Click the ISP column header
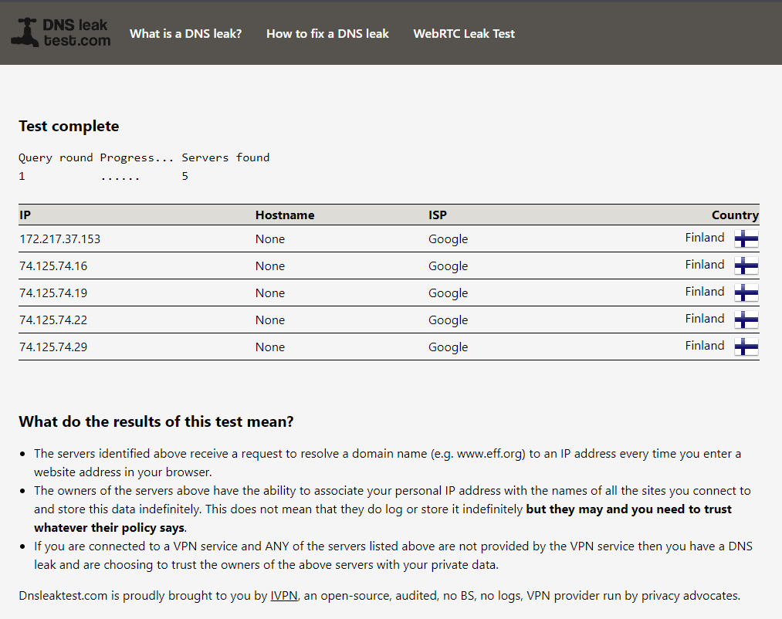The width and height of the screenshot is (782, 619). point(438,215)
